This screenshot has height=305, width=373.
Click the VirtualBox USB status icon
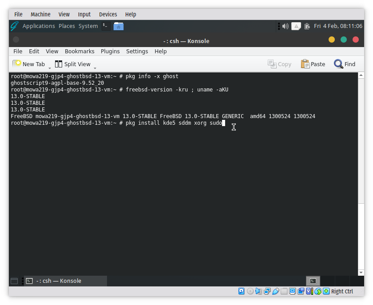coord(276,291)
